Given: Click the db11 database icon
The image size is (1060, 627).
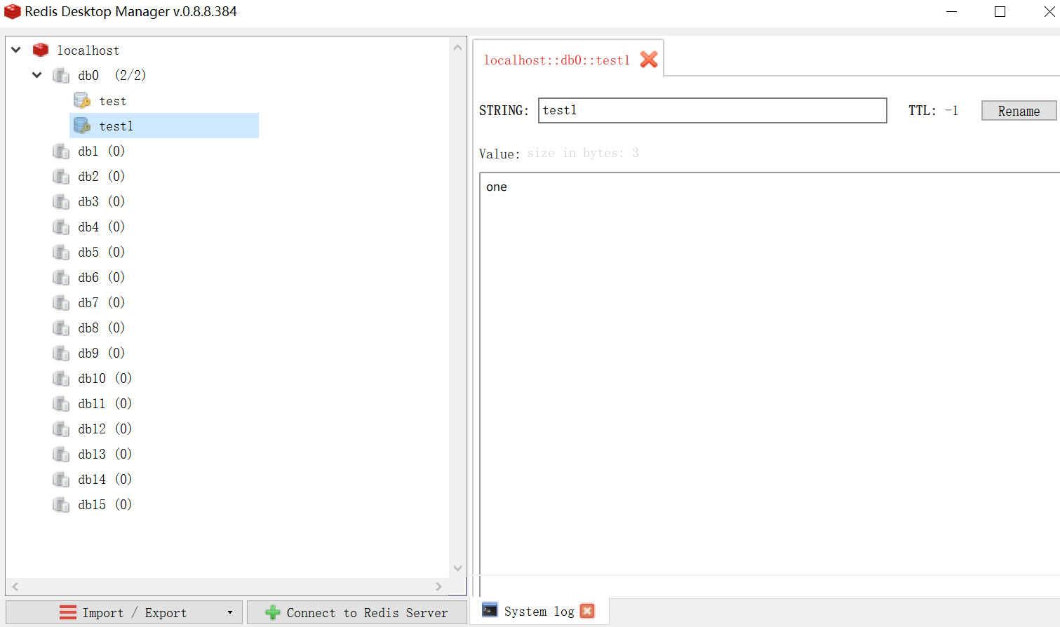Looking at the screenshot, I should (61, 403).
